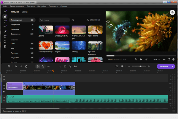Open the Редактирование menu
The height and width of the screenshot is (119, 178).
click(x=17, y=6)
